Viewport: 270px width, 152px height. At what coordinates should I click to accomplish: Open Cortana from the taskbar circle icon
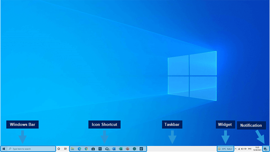(59, 149)
